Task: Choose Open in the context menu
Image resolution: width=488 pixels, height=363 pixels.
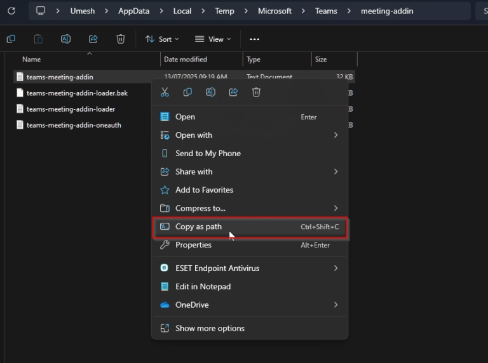Action: point(250,117)
